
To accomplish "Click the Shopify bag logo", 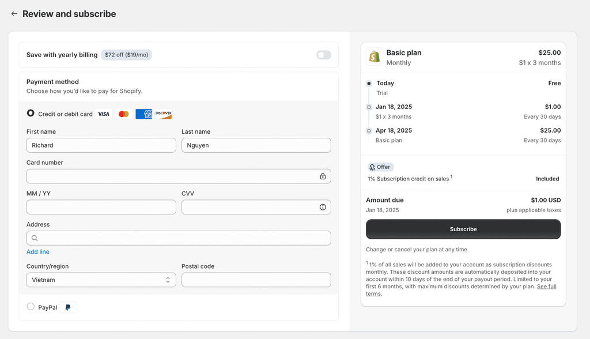I will click(375, 57).
